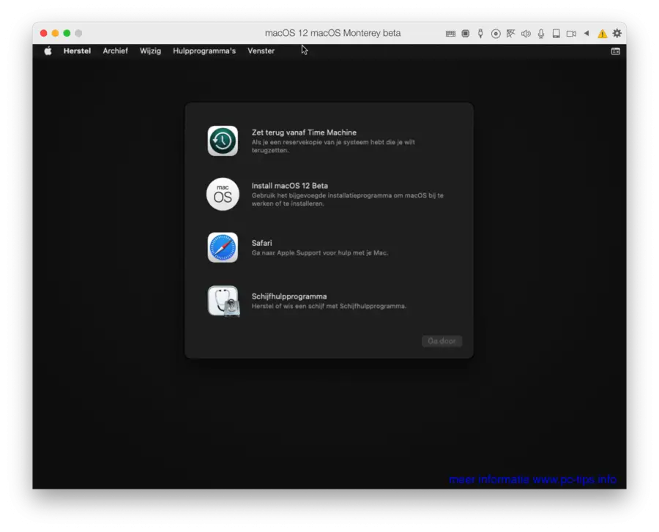Choose the 'Schijfhulpprogramma' option title
The height and width of the screenshot is (532, 659).
coord(289,296)
